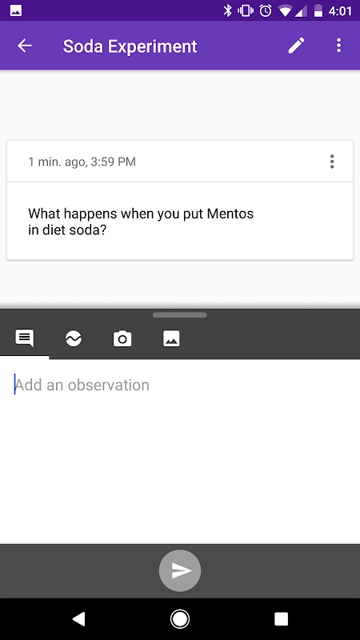Tap the image notification icon in status bar

16,10
